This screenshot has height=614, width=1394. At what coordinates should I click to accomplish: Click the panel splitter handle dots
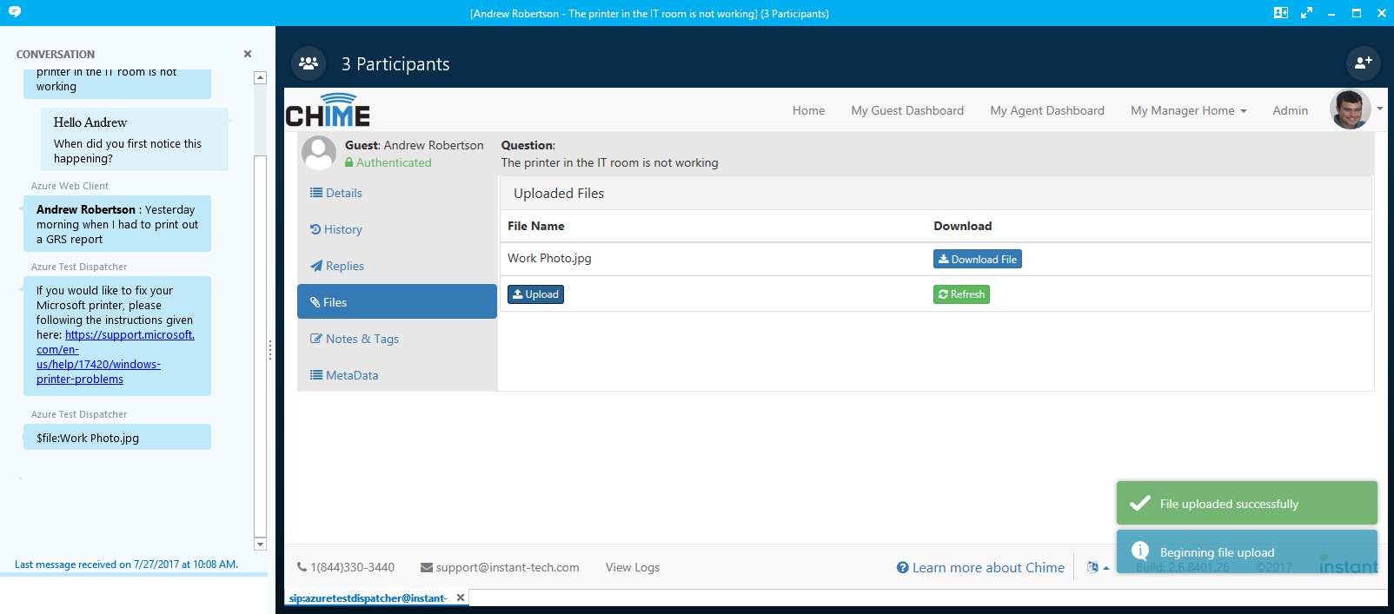click(270, 349)
